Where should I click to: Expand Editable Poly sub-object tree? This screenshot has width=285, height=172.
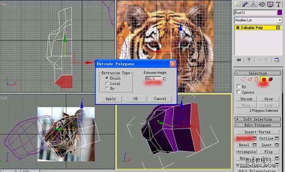point(237,28)
